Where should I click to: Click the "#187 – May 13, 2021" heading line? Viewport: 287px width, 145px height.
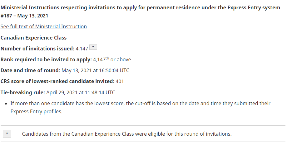tap(24, 16)
